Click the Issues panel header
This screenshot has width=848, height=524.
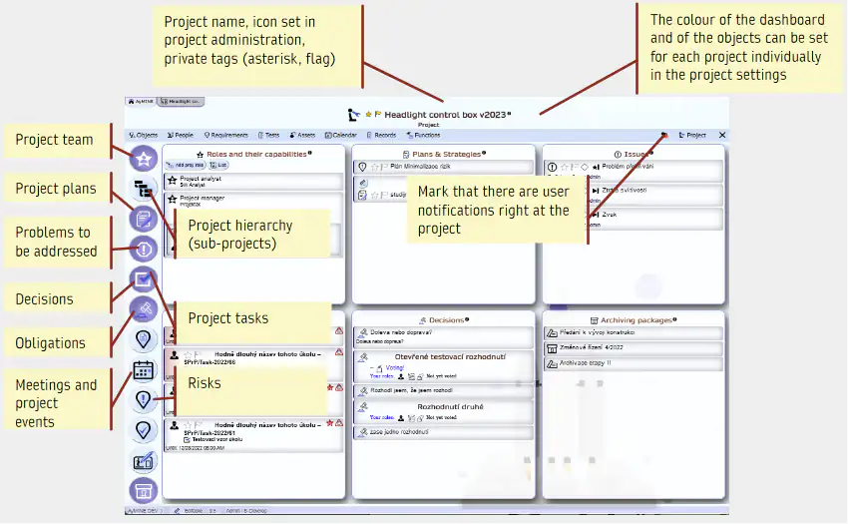pos(634,155)
